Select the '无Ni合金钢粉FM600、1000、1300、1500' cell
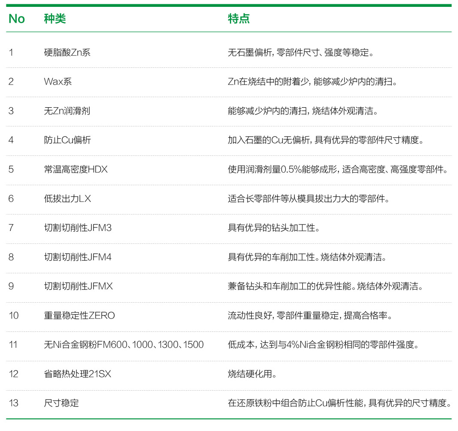Viewport: 458px width, 431px height. click(x=124, y=344)
